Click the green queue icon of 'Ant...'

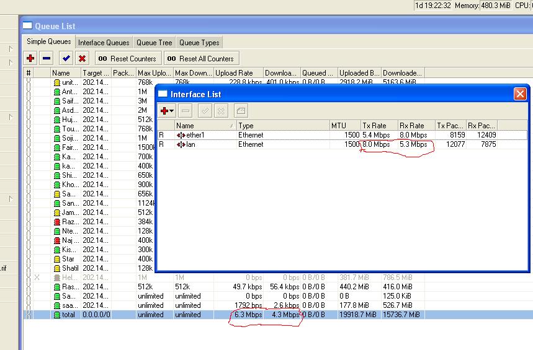tap(57, 92)
